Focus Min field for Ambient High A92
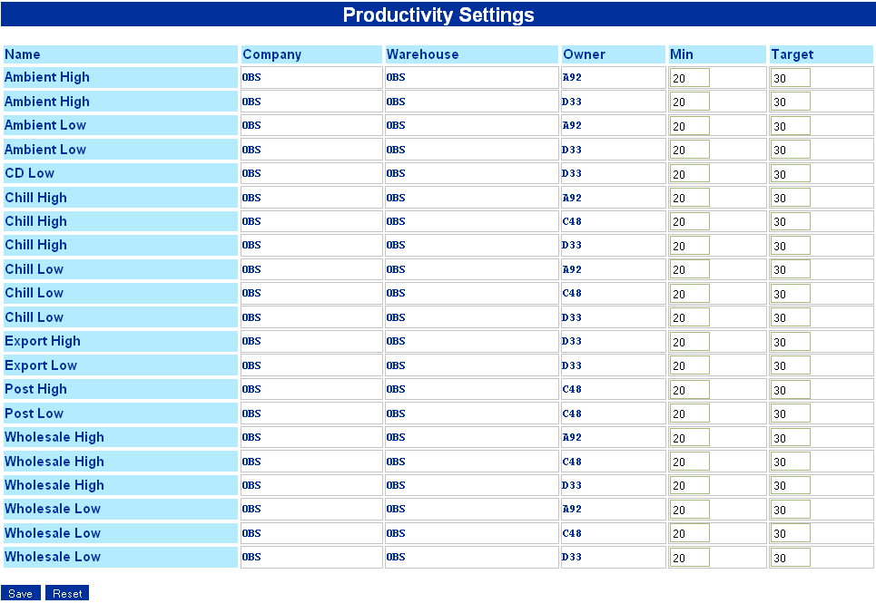 pyautogui.click(x=689, y=78)
